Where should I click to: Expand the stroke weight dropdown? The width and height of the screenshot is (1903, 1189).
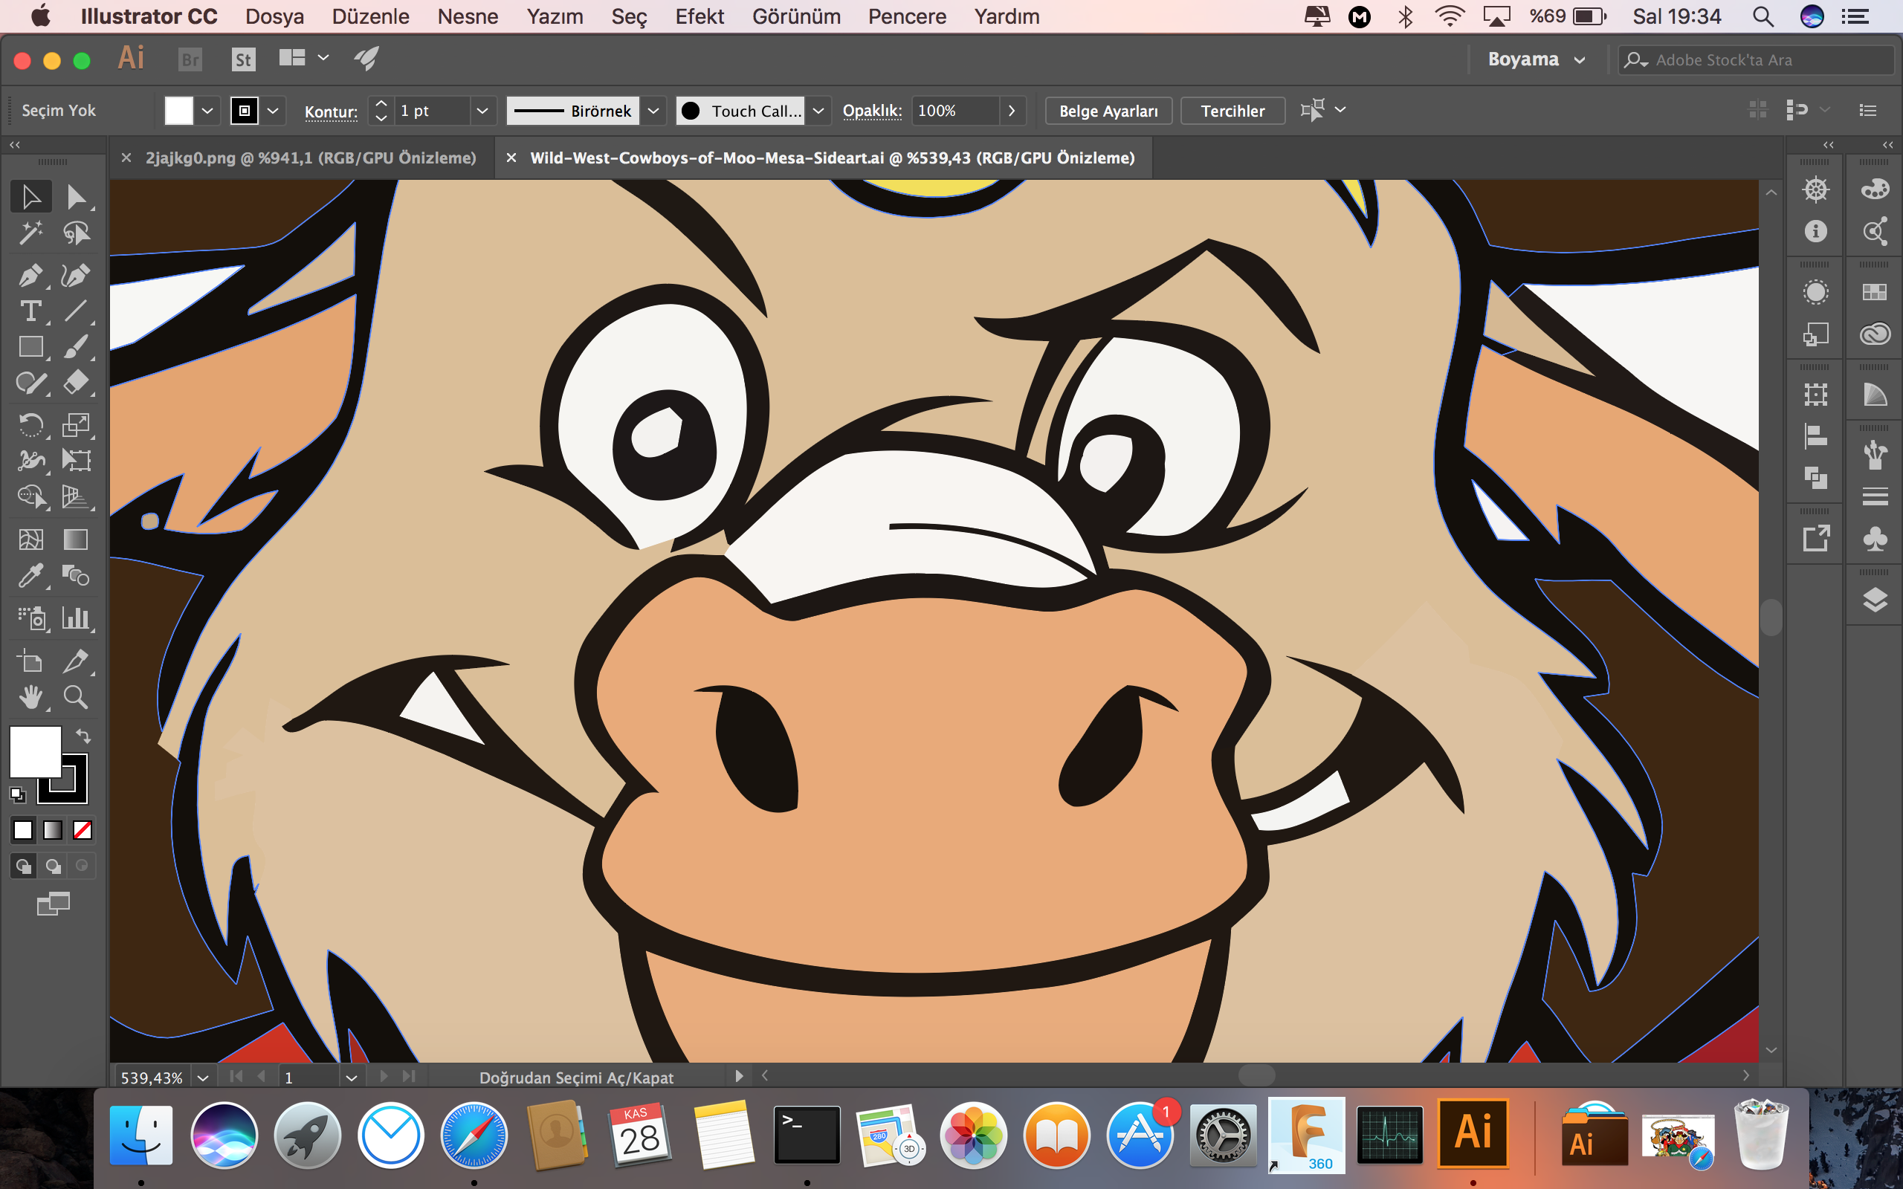point(483,111)
